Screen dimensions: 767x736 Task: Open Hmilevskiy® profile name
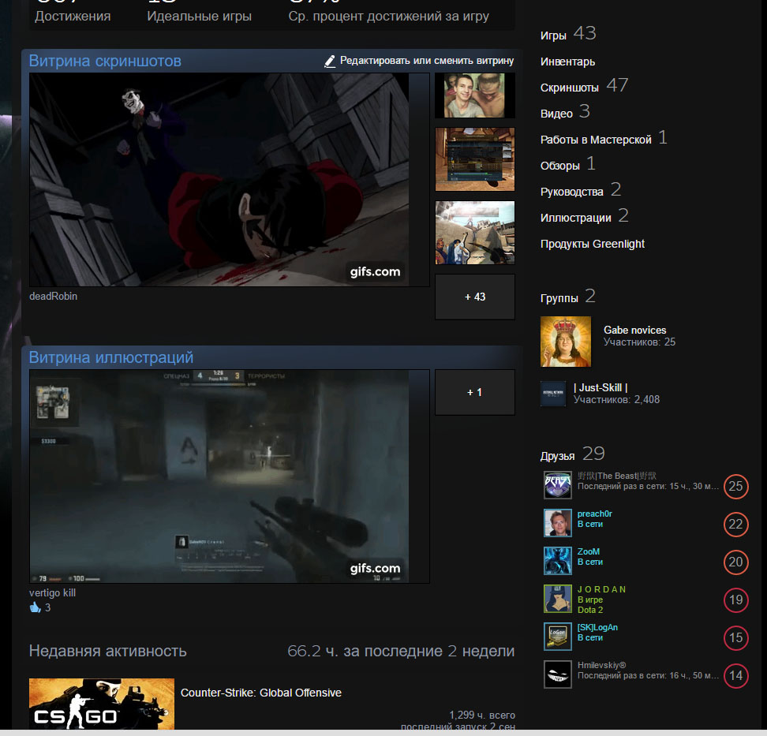click(x=601, y=665)
